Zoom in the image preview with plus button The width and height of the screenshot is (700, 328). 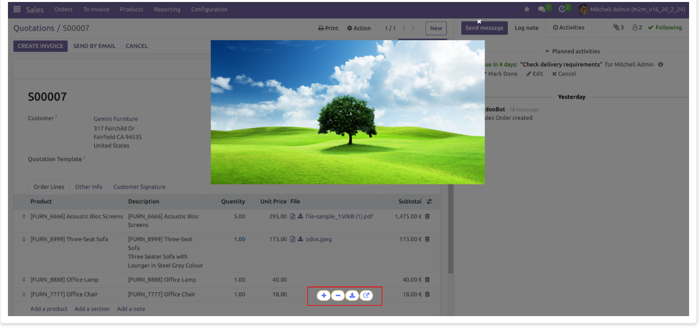coord(324,296)
